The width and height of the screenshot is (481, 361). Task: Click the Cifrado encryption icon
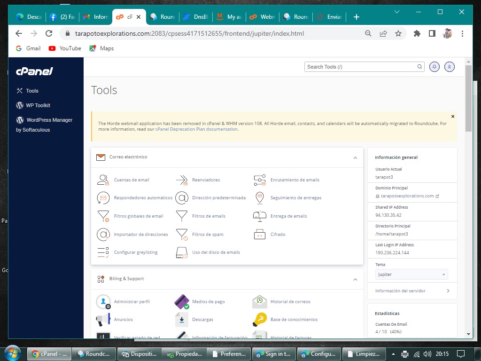tap(259, 234)
